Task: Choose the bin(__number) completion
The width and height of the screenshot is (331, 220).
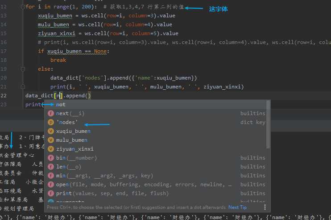Action: click(156, 158)
